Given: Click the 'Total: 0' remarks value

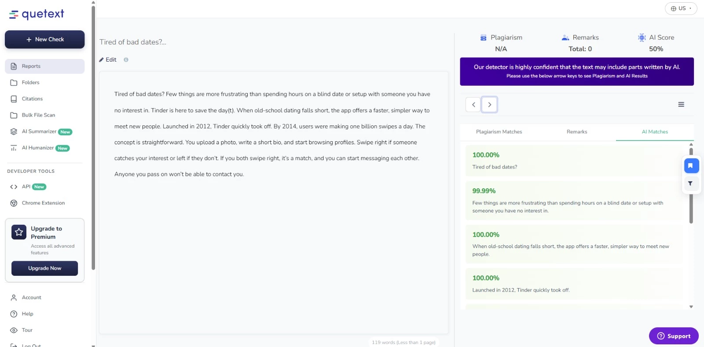Looking at the screenshot, I should [x=580, y=49].
